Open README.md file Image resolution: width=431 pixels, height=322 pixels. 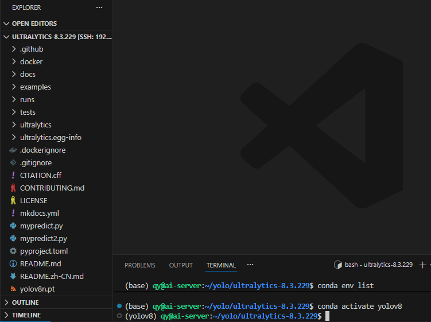coord(41,264)
